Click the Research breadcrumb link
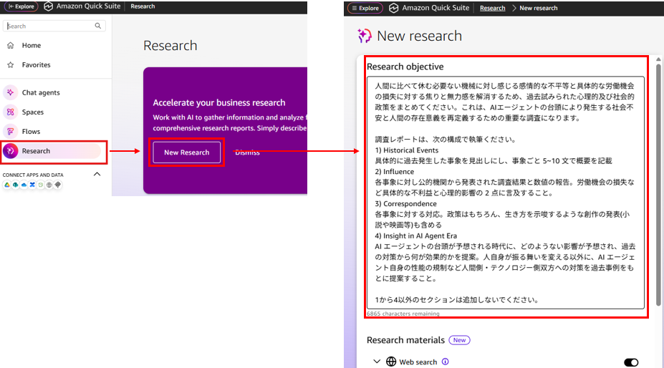The width and height of the screenshot is (664, 368). coord(493,8)
